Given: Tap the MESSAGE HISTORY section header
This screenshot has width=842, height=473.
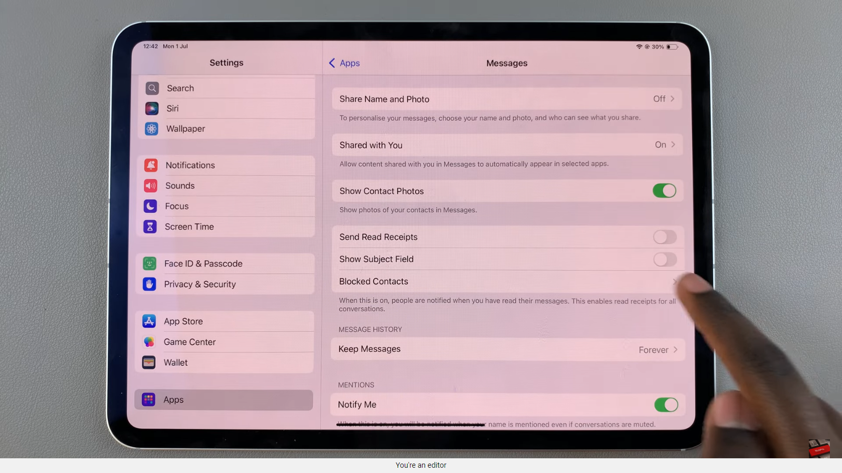Looking at the screenshot, I should pos(370,330).
